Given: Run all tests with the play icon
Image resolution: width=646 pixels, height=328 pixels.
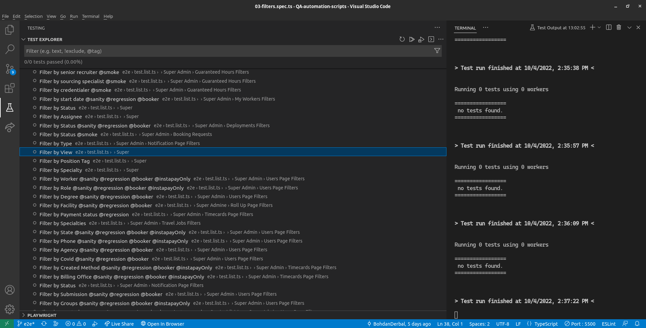Looking at the screenshot, I should pyautogui.click(x=412, y=39).
